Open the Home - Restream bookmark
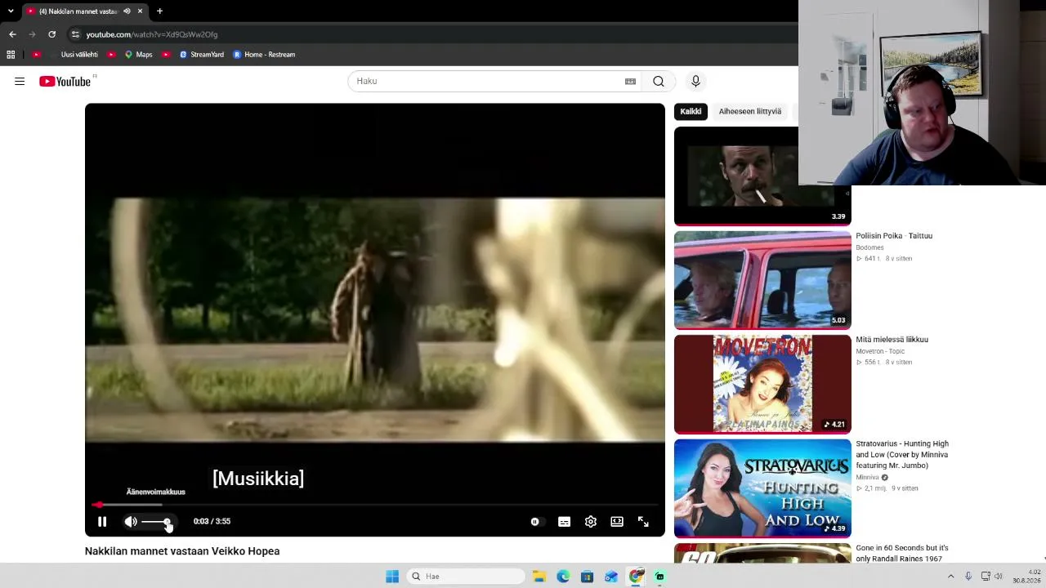Image resolution: width=1046 pixels, height=588 pixels. click(x=264, y=55)
